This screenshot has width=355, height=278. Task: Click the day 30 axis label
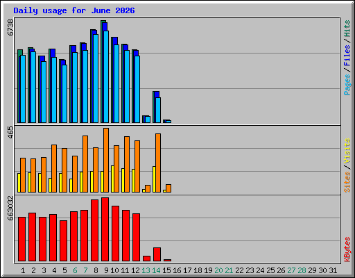(x=322, y=270)
